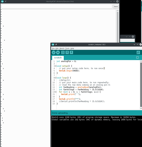Viewport: 142px width, 147px height.
Task: Open the tab options dropdown arrow
Action: pos(138,58)
